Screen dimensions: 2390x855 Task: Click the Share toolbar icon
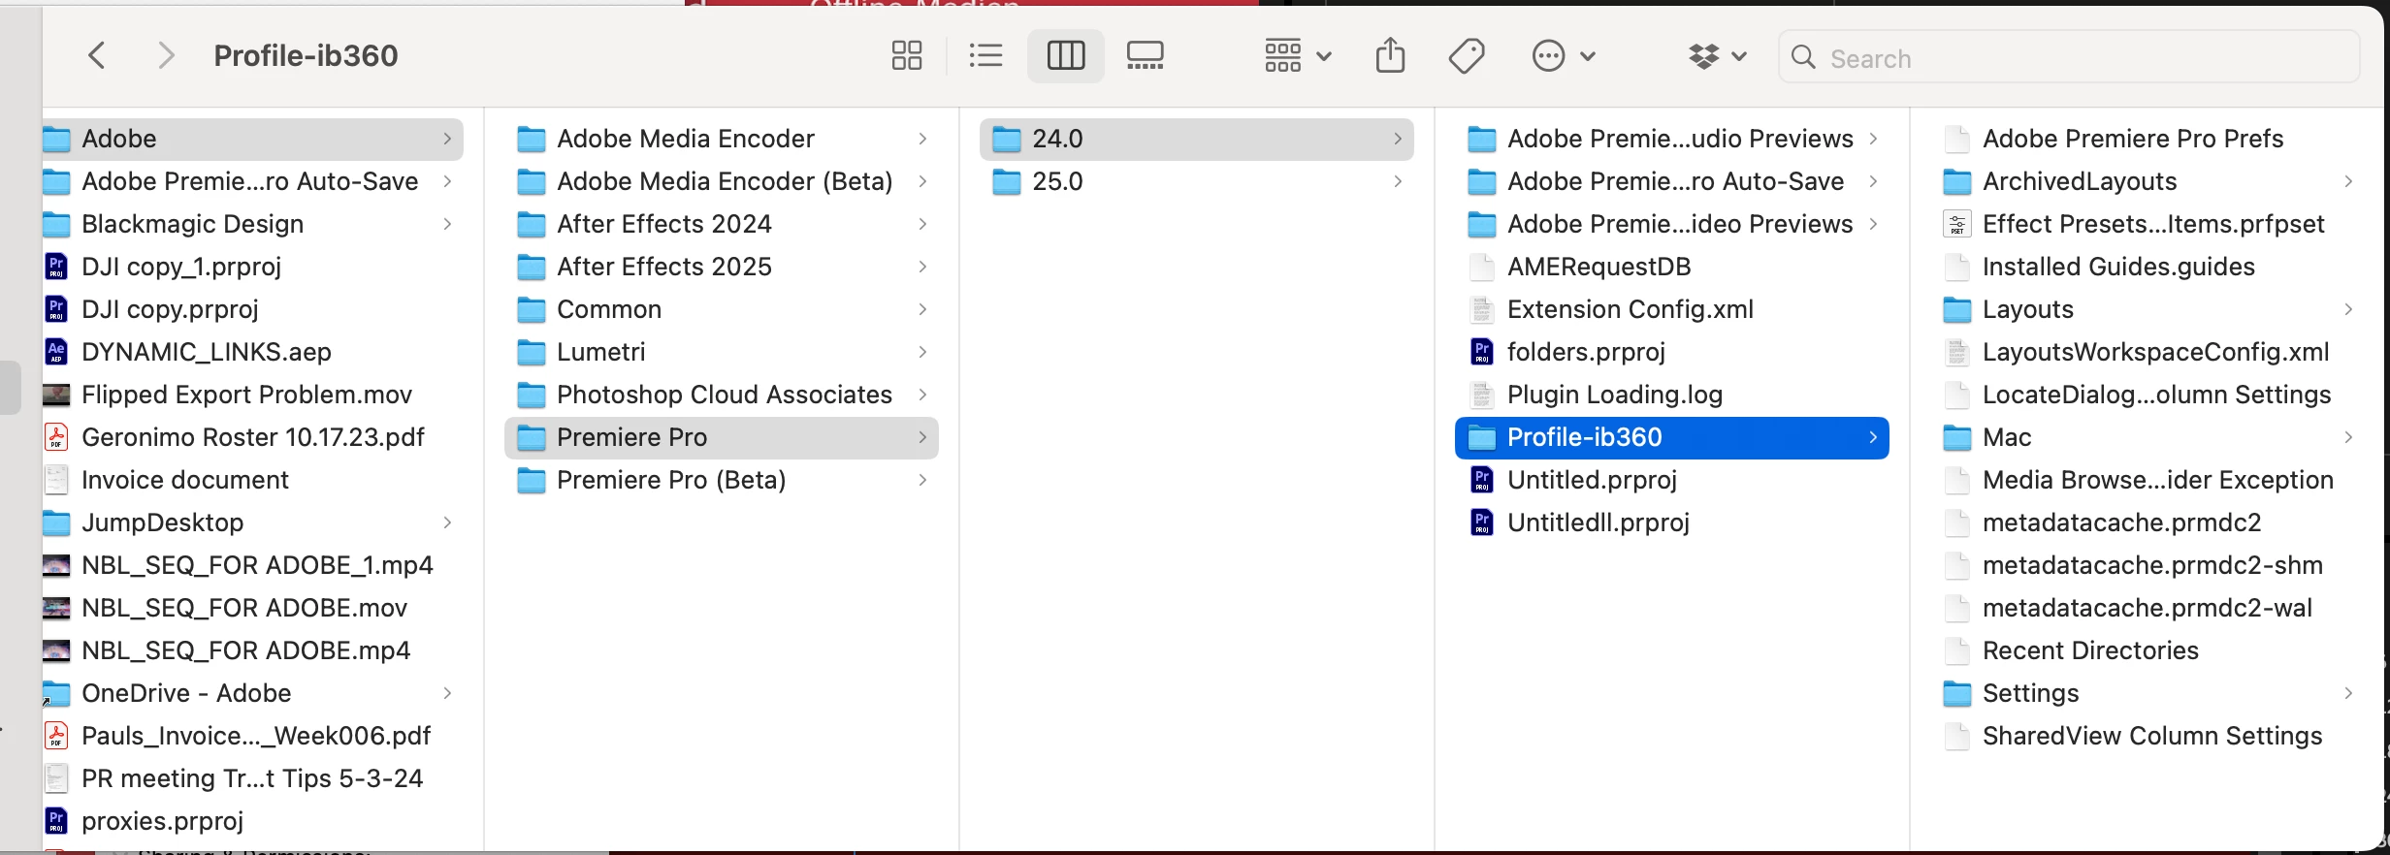tap(1390, 55)
